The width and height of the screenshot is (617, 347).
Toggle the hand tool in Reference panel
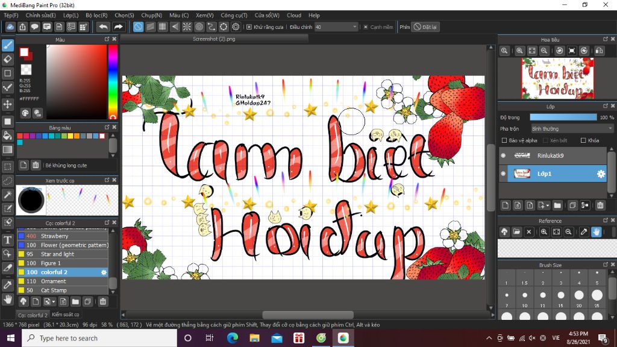pyautogui.click(x=596, y=232)
